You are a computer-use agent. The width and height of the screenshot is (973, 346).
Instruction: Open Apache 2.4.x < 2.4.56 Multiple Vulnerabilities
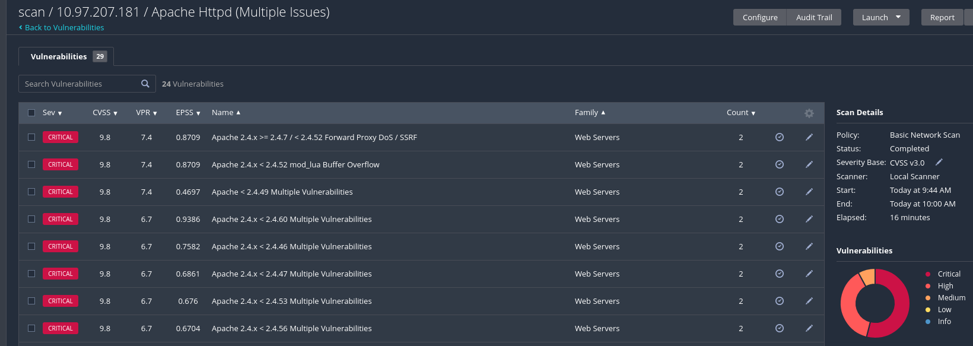tap(292, 328)
